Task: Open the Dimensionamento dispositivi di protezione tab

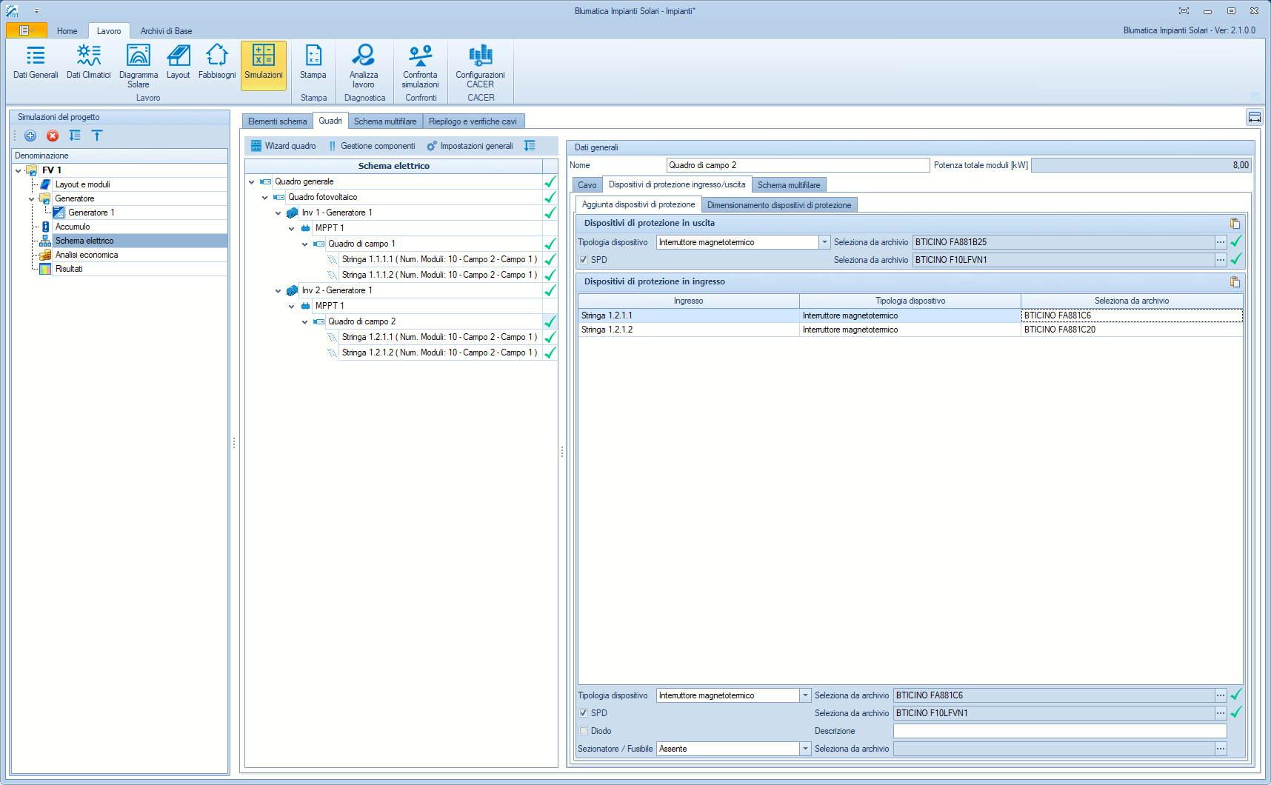Action: coord(778,205)
